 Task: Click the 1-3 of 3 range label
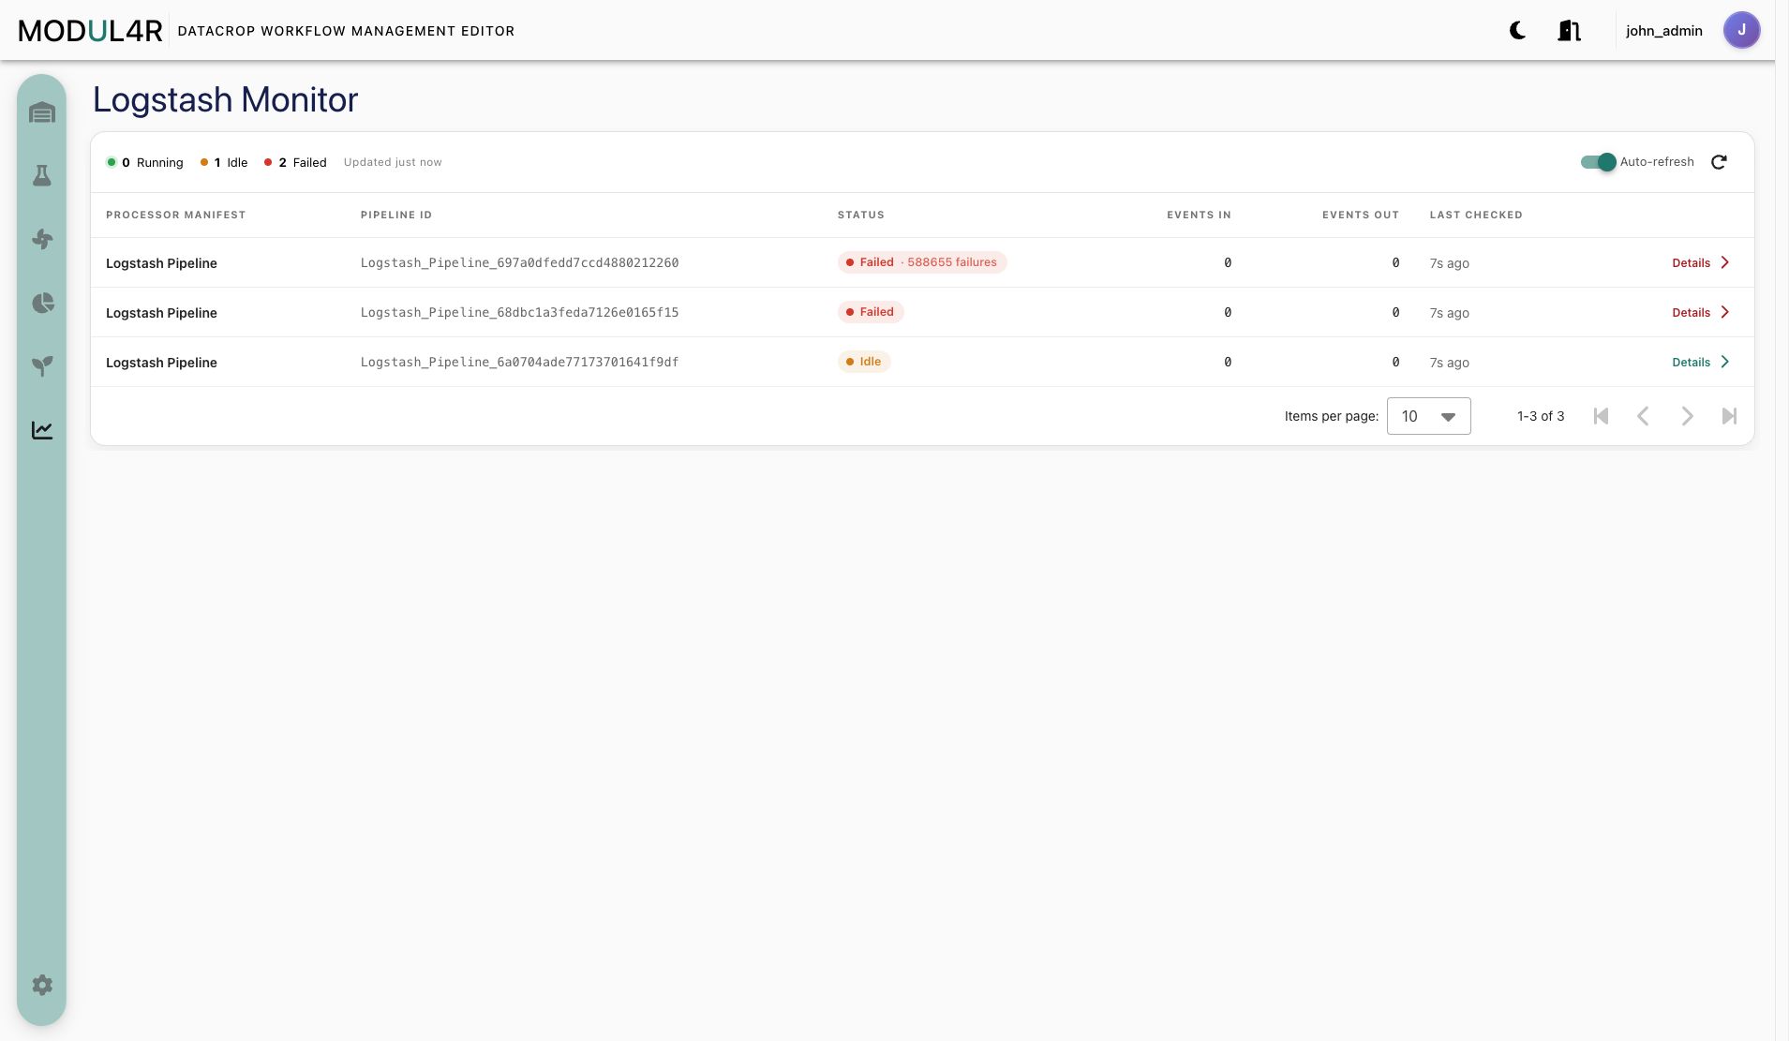pos(1541,416)
